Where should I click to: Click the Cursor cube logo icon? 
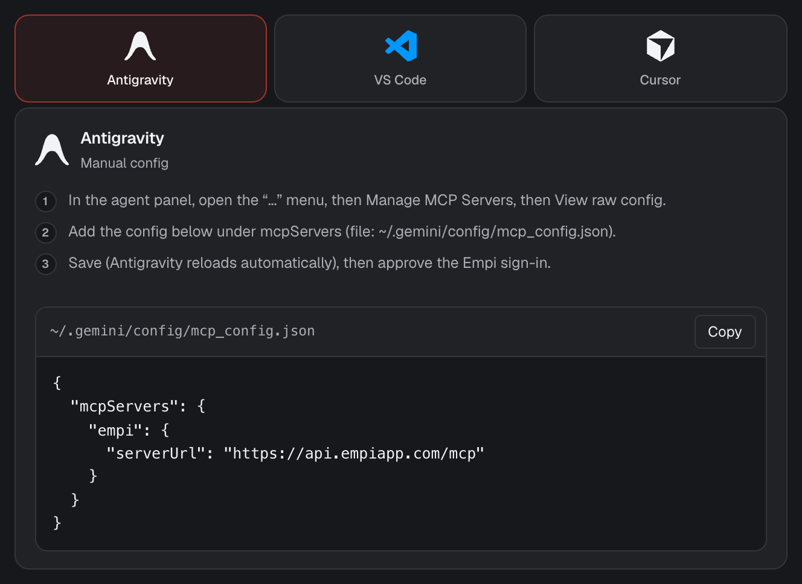(660, 46)
